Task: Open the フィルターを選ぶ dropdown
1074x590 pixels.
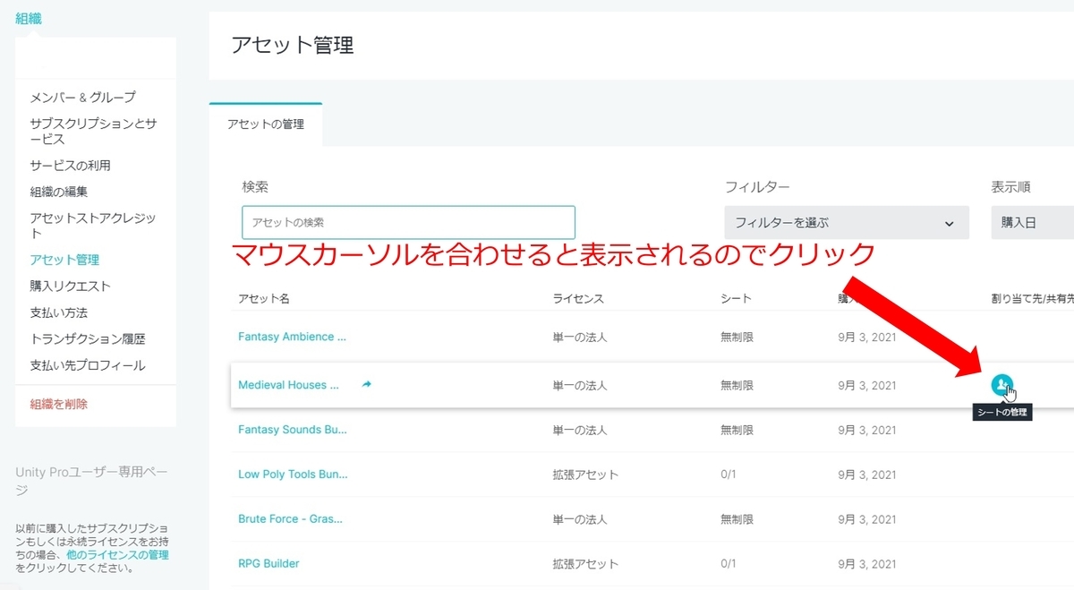Action: [847, 222]
